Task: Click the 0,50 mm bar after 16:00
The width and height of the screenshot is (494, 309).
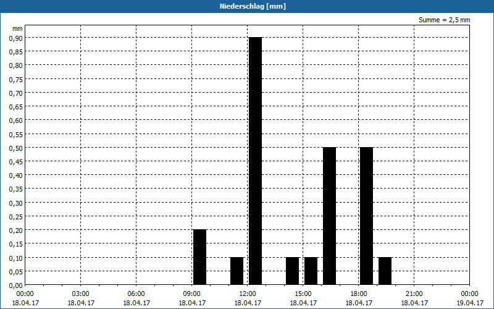Action: point(330,216)
